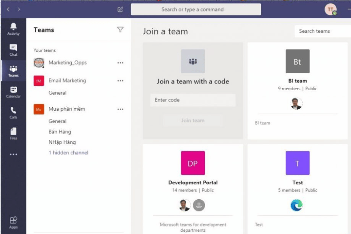Click the Bt team tile icon
This screenshot has height=234, width=351.
coord(298,61)
